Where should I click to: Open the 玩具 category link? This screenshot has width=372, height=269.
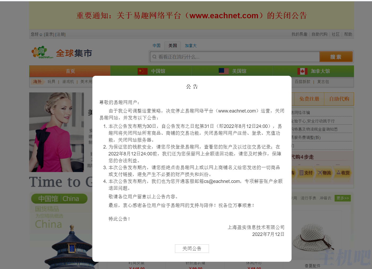coord(51,82)
